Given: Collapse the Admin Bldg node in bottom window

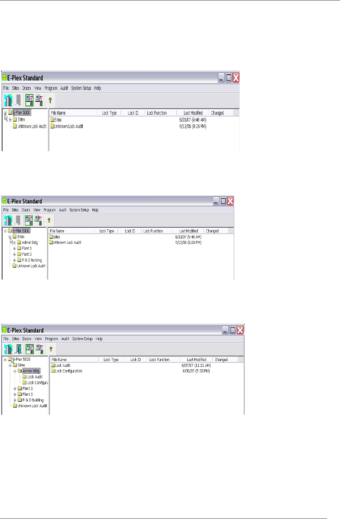Looking at the screenshot, I should click(x=15, y=371).
